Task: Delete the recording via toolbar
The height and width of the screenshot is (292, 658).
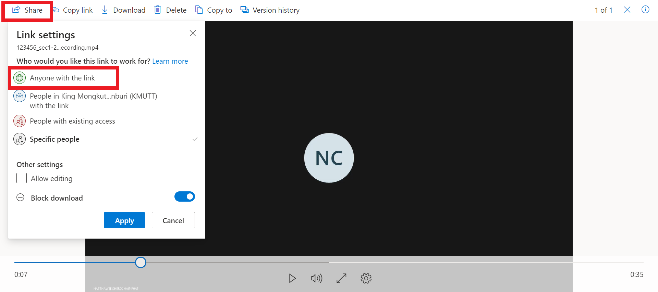Action: point(170,10)
